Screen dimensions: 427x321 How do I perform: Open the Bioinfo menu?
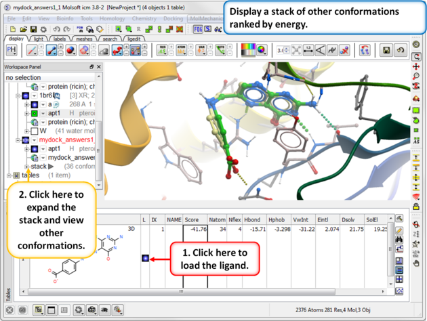coord(65,19)
